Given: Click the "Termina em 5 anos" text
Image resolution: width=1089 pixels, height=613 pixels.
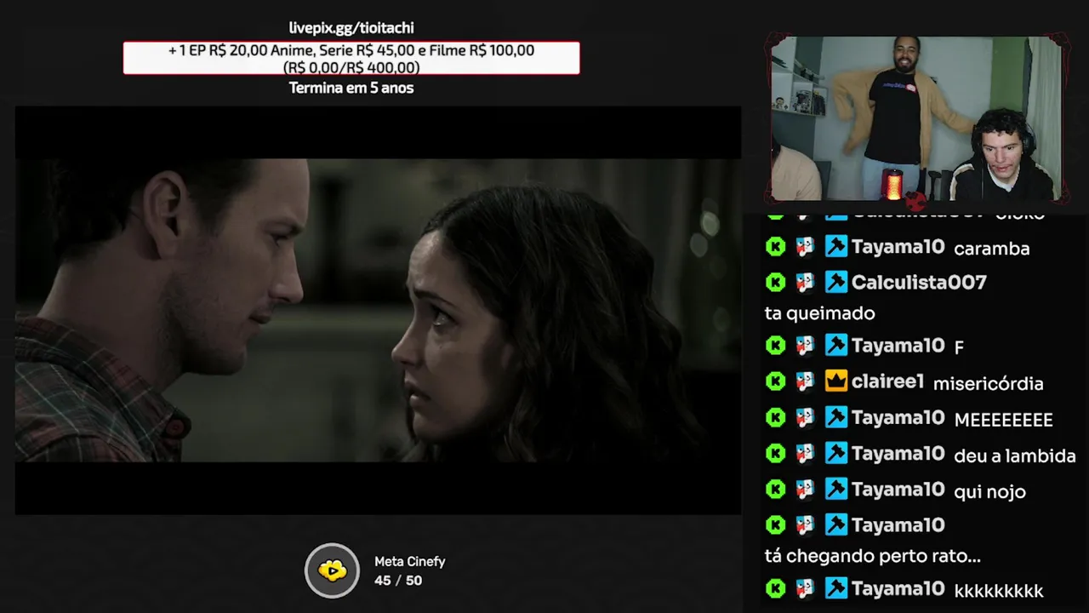Looking at the screenshot, I should click(x=351, y=88).
